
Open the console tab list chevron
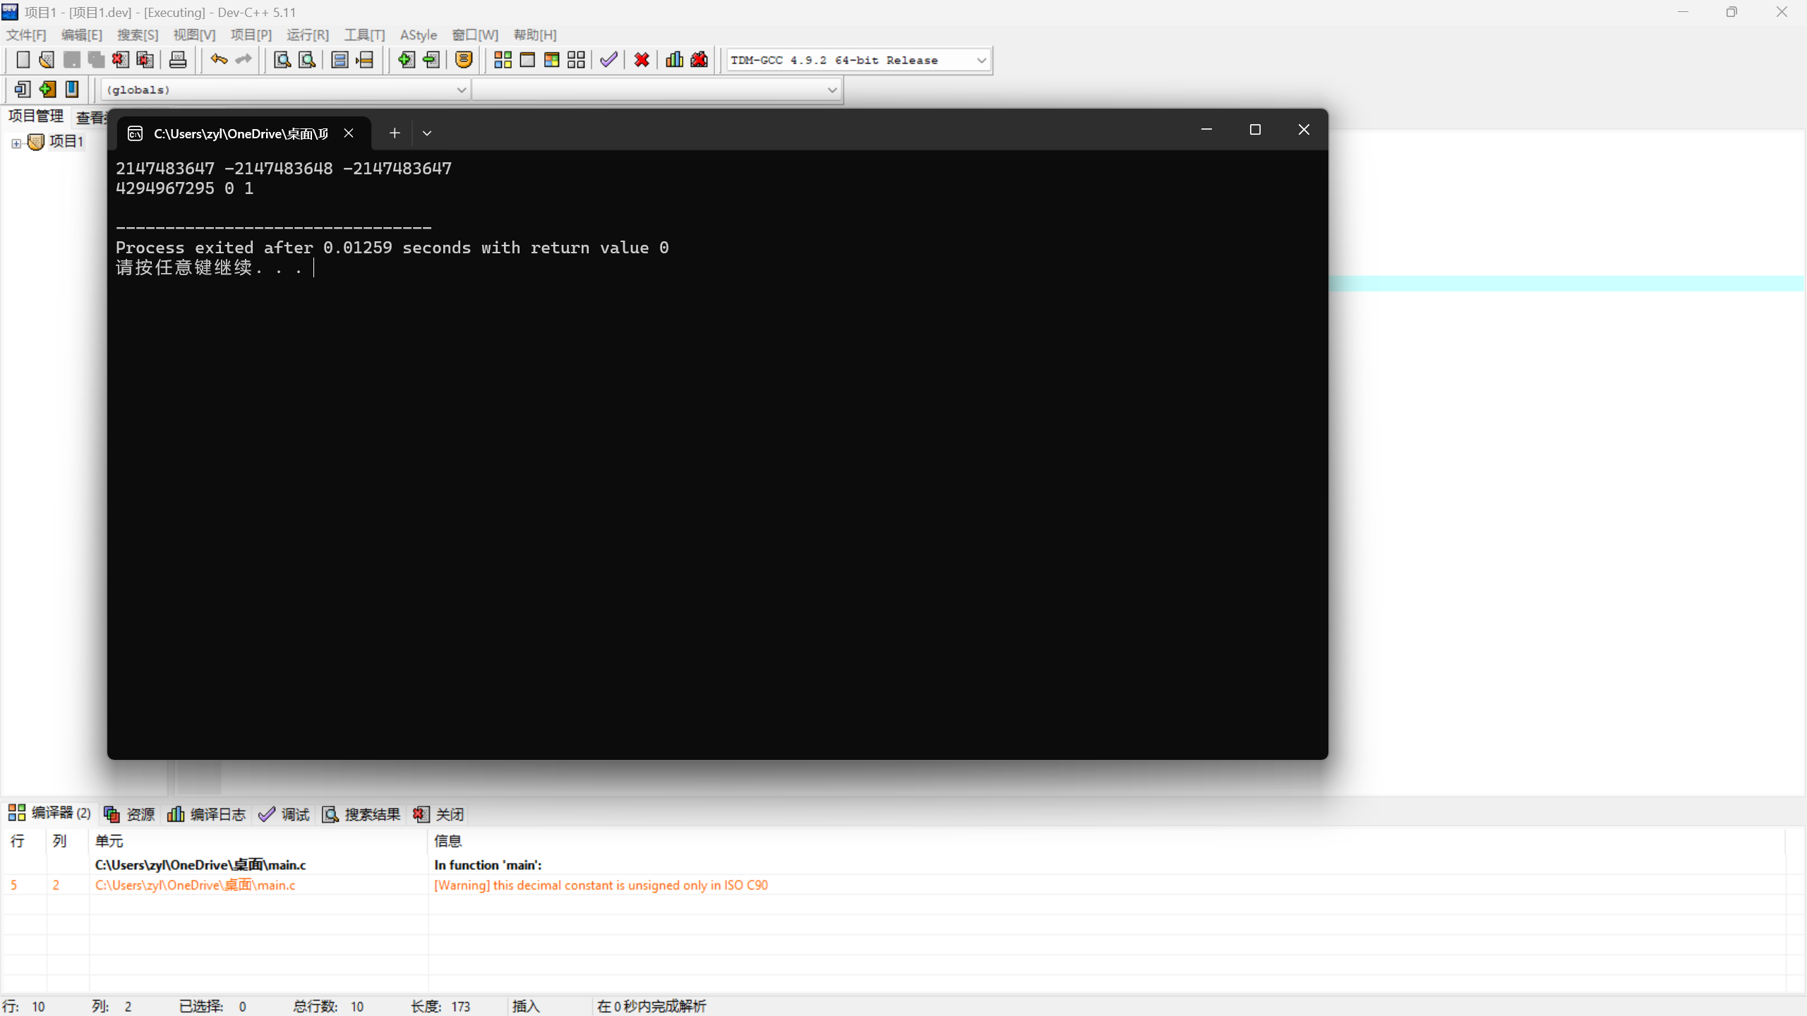[427, 133]
